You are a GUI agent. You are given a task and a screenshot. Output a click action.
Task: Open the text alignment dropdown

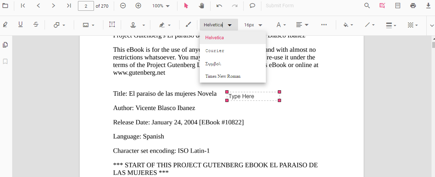point(302,25)
